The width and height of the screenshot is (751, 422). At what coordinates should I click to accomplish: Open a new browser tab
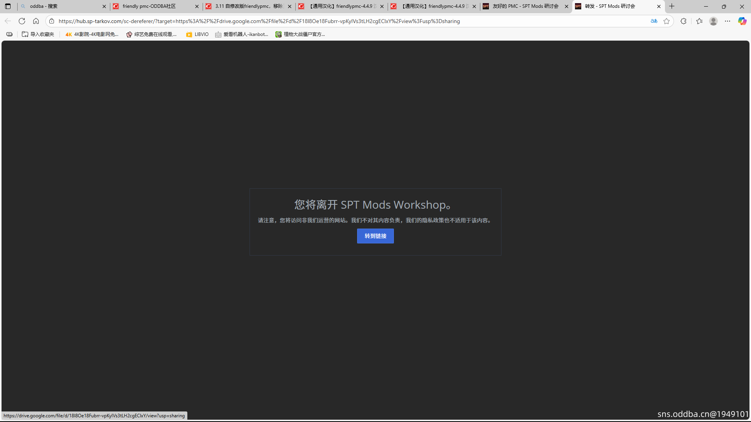672,6
